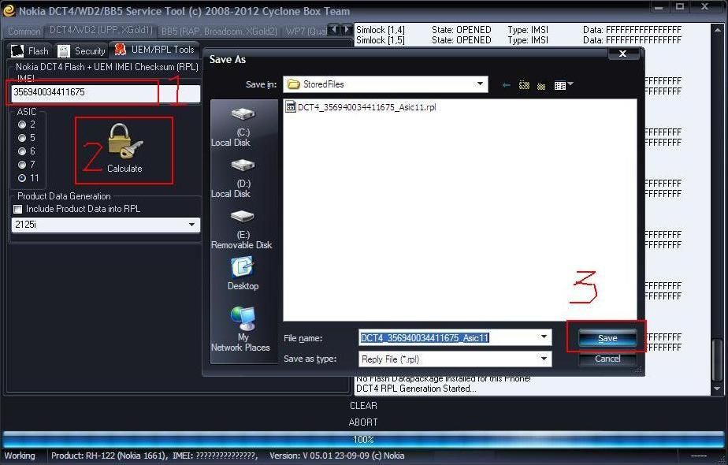
Task: Click the Save button
Action: (x=607, y=338)
